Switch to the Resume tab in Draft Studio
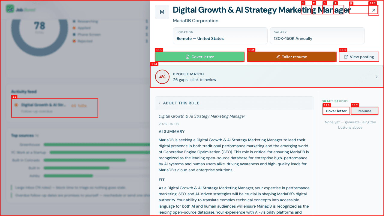Screen dimensions: 384x216 coord(364,111)
